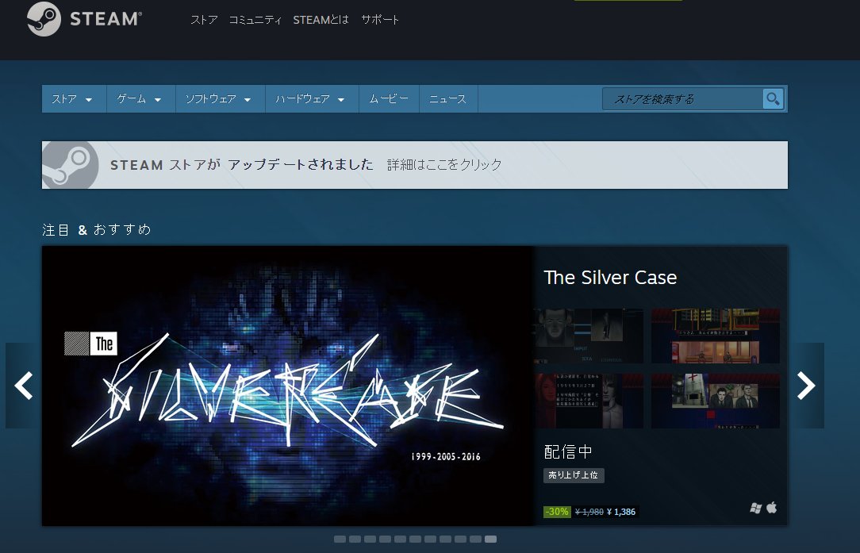The height and width of the screenshot is (553, 860).
Task: Click the ¥ 1,980 original price
Action: 589,512
